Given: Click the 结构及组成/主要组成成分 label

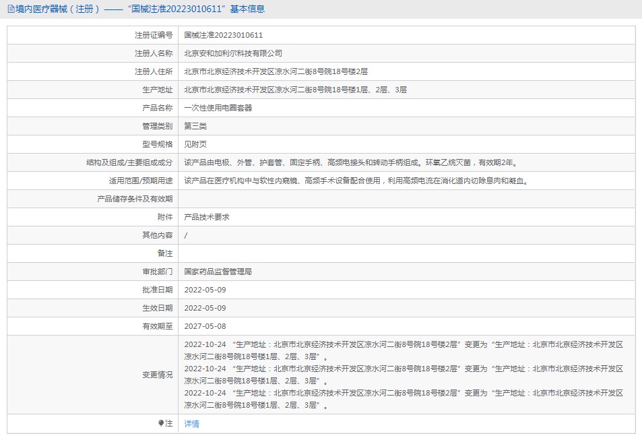Looking at the screenshot, I should click(x=129, y=162).
